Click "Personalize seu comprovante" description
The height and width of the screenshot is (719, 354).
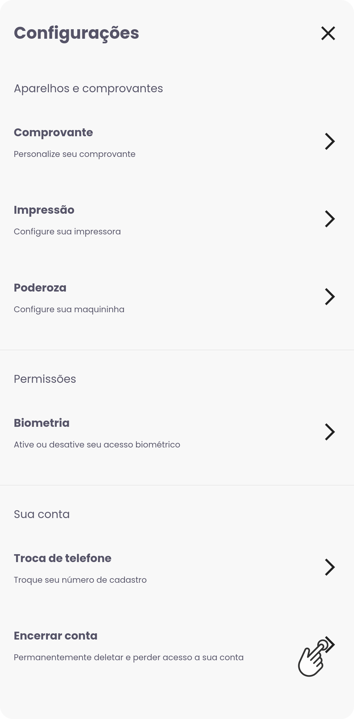pos(74,154)
